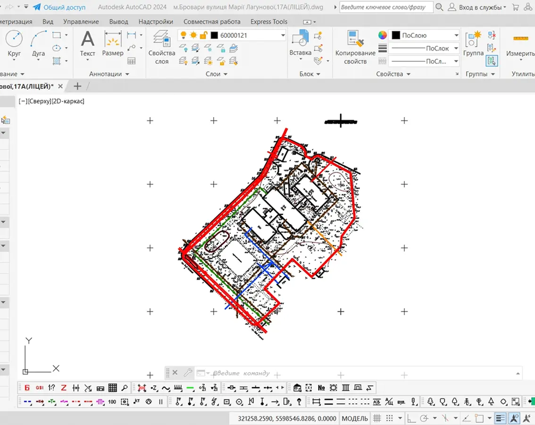
Task: Open the layer 60000121 dropdown list
Action: [283, 34]
